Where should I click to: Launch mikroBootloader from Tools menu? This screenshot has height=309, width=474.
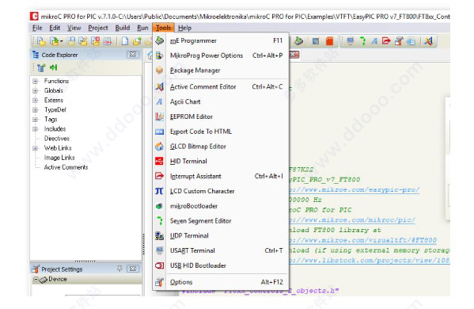[220, 206]
